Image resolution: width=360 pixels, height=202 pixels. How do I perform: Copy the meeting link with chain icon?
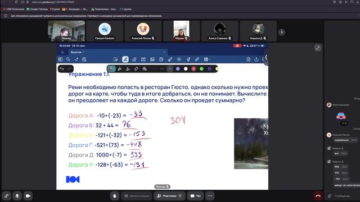click(x=6, y=196)
